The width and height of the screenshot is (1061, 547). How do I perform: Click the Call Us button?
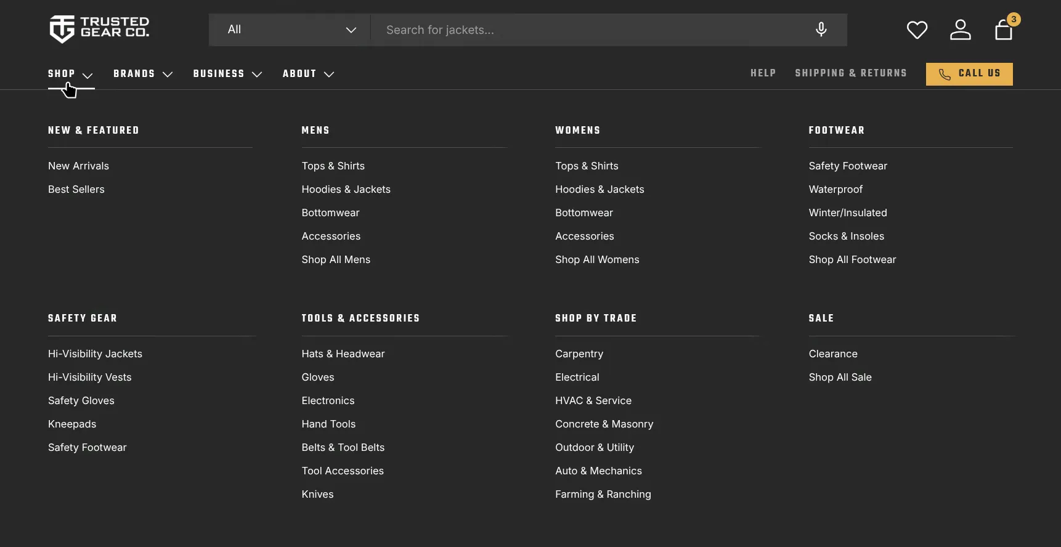coord(969,74)
